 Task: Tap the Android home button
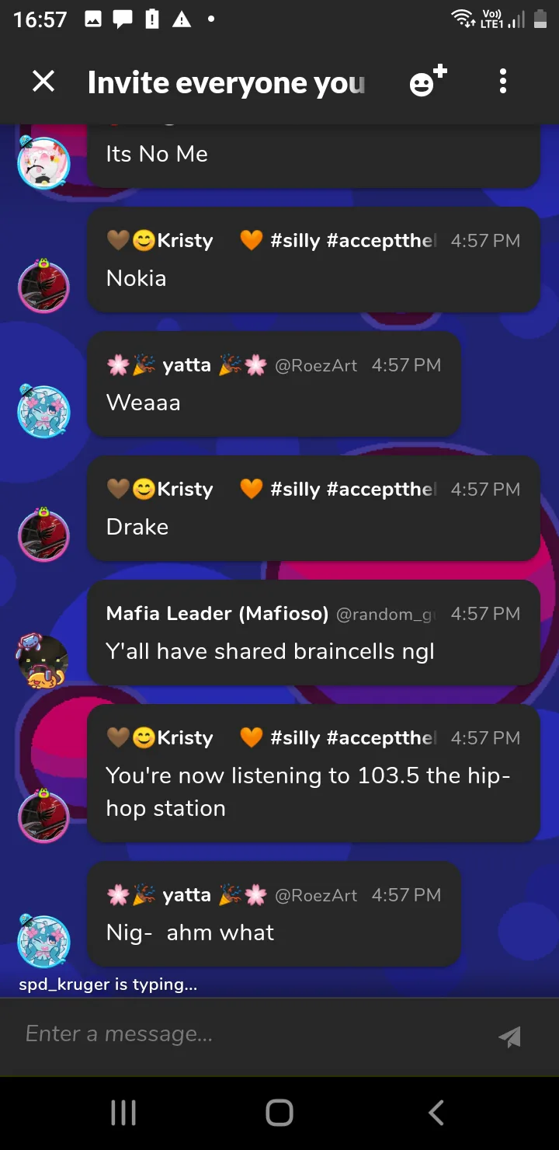(279, 1113)
